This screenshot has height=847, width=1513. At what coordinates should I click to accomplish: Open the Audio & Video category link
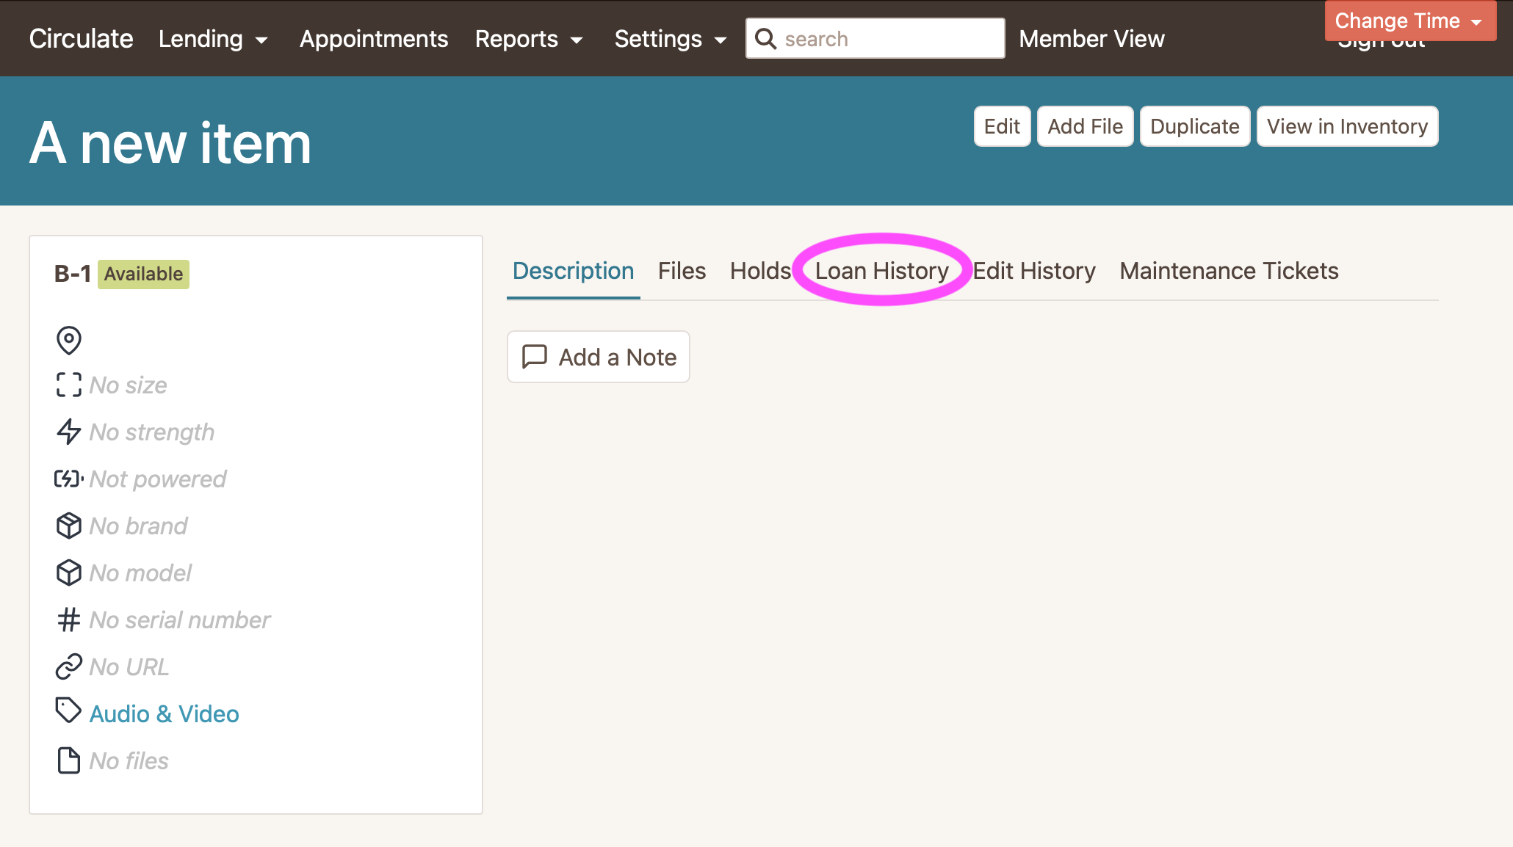tap(164, 713)
